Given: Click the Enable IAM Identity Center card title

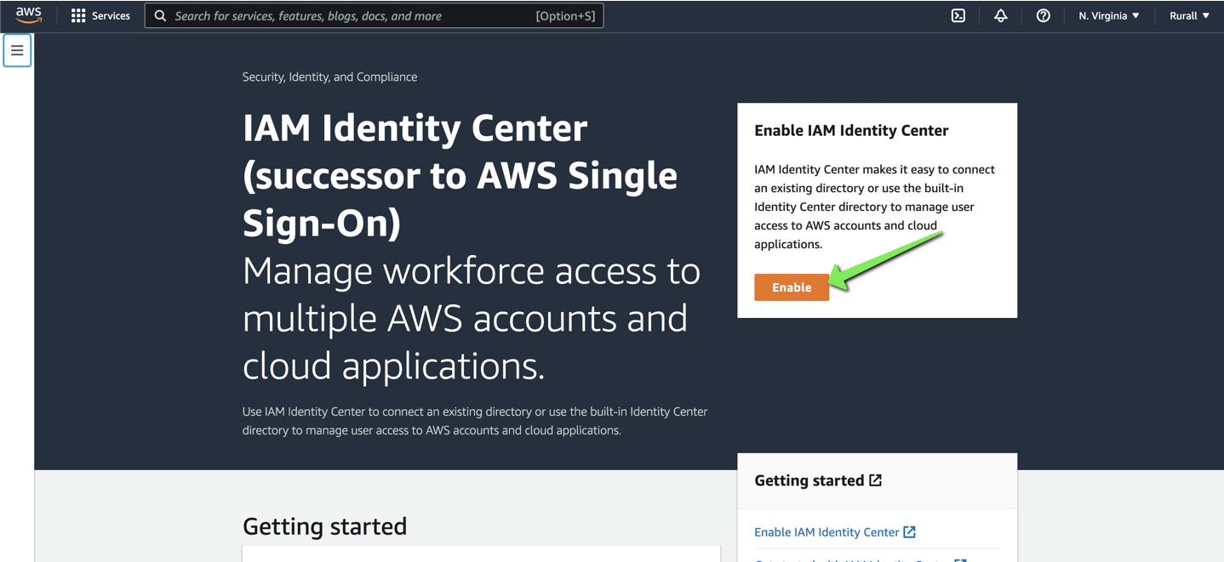Looking at the screenshot, I should click(x=851, y=130).
